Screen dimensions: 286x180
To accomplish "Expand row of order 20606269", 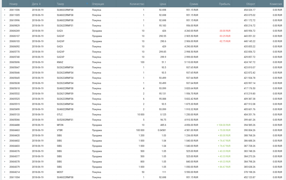I will pyautogui.click(x=5, y=31).
